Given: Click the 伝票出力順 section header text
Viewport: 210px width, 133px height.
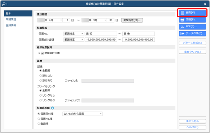Looking at the screenshot, I should tap(43, 108).
